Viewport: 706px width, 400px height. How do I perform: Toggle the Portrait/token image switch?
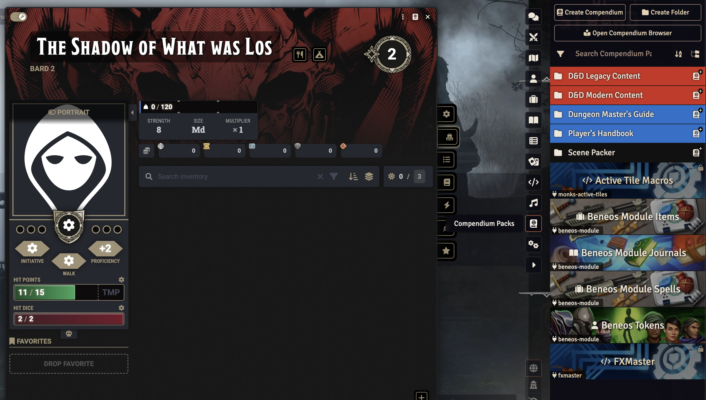(52, 112)
